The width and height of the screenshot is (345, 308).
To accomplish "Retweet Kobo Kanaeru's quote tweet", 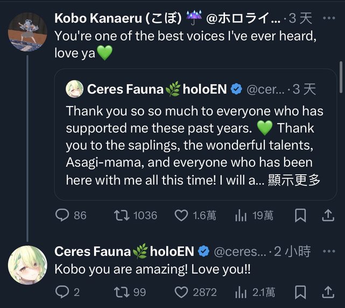I will point(120,216).
